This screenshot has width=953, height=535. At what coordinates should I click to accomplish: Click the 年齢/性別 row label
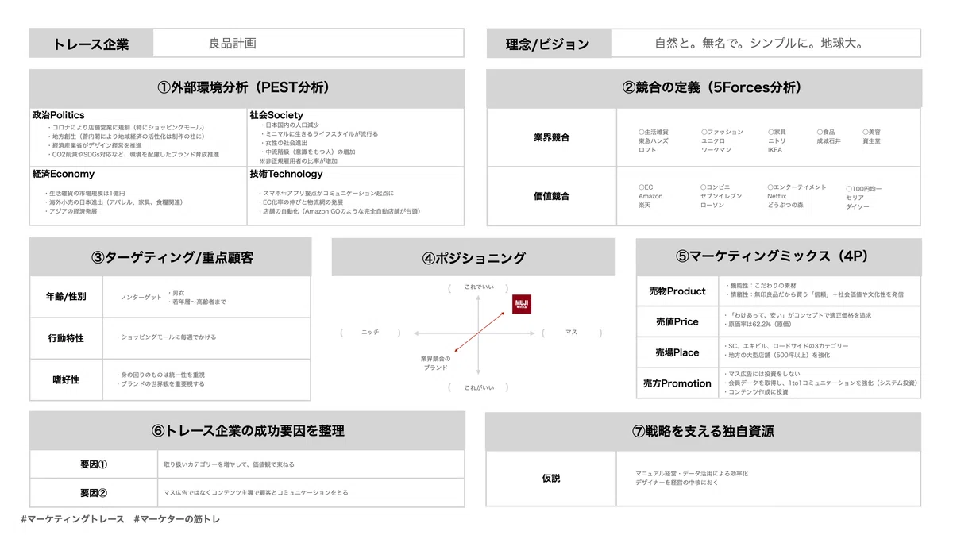[66, 297]
